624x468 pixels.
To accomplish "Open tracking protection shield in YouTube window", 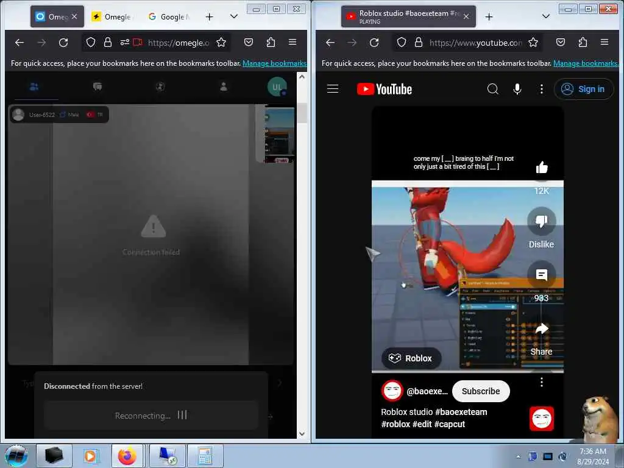I will [402, 43].
